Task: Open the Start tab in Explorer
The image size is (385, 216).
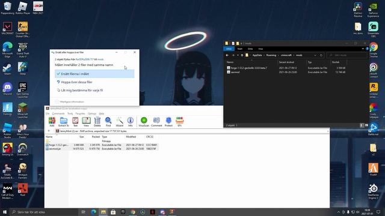Action: click(240, 49)
